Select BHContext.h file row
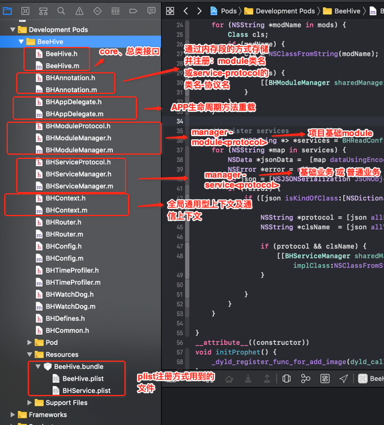 pyautogui.click(x=61, y=198)
